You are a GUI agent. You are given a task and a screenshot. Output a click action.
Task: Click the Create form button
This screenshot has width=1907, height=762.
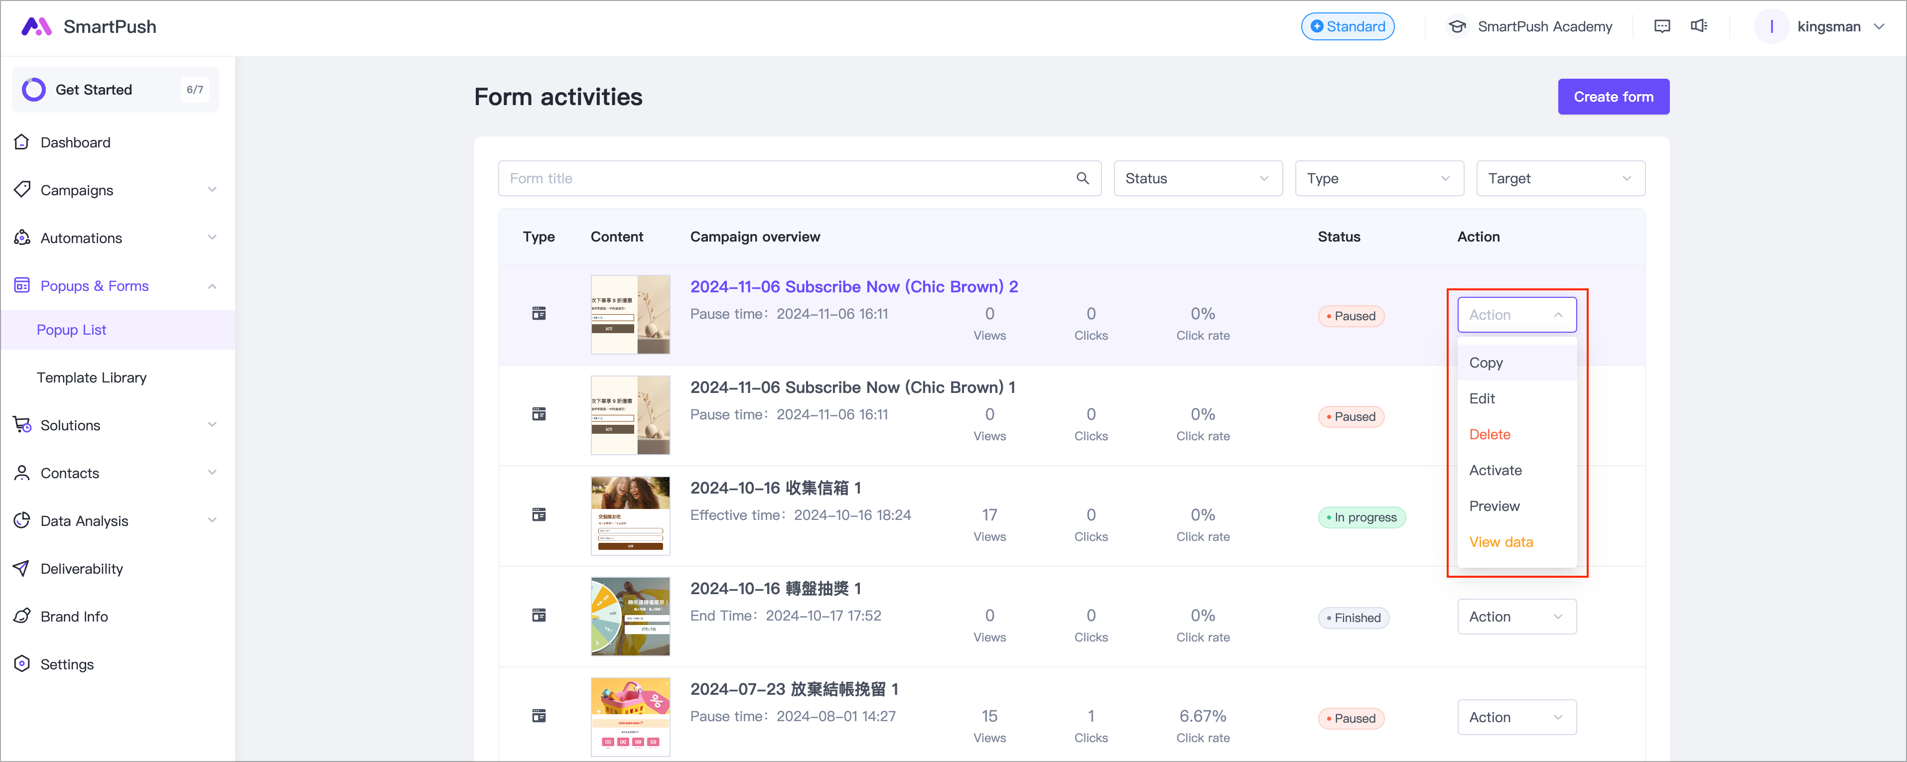pos(1613,97)
